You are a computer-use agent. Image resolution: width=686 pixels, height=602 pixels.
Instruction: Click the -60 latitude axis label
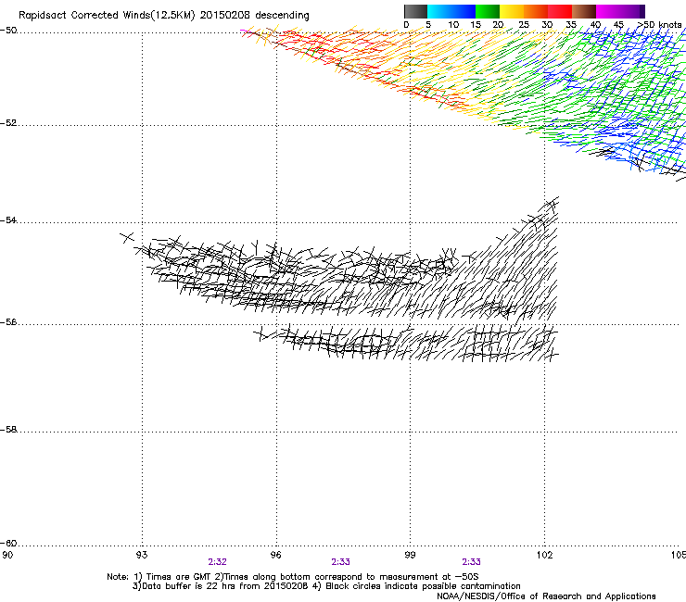pyautogui.click(x=8, y=544)
